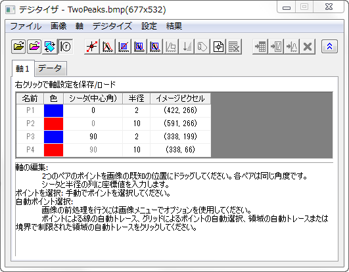Open the 設定 menu
Viewport: 349px width, 272px height.
pyautogui.click(x=149, y=26)
